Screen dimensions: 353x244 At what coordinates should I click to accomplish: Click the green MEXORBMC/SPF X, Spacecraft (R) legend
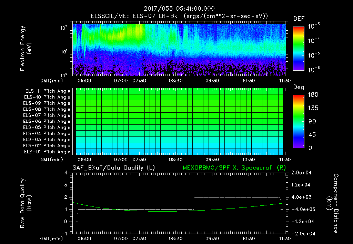click(234, 168)
